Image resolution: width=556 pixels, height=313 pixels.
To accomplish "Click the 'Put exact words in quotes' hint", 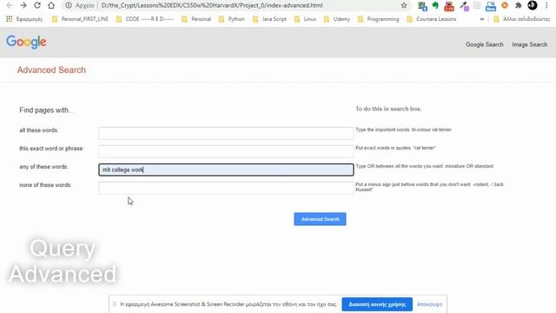I will click(396, 148).
